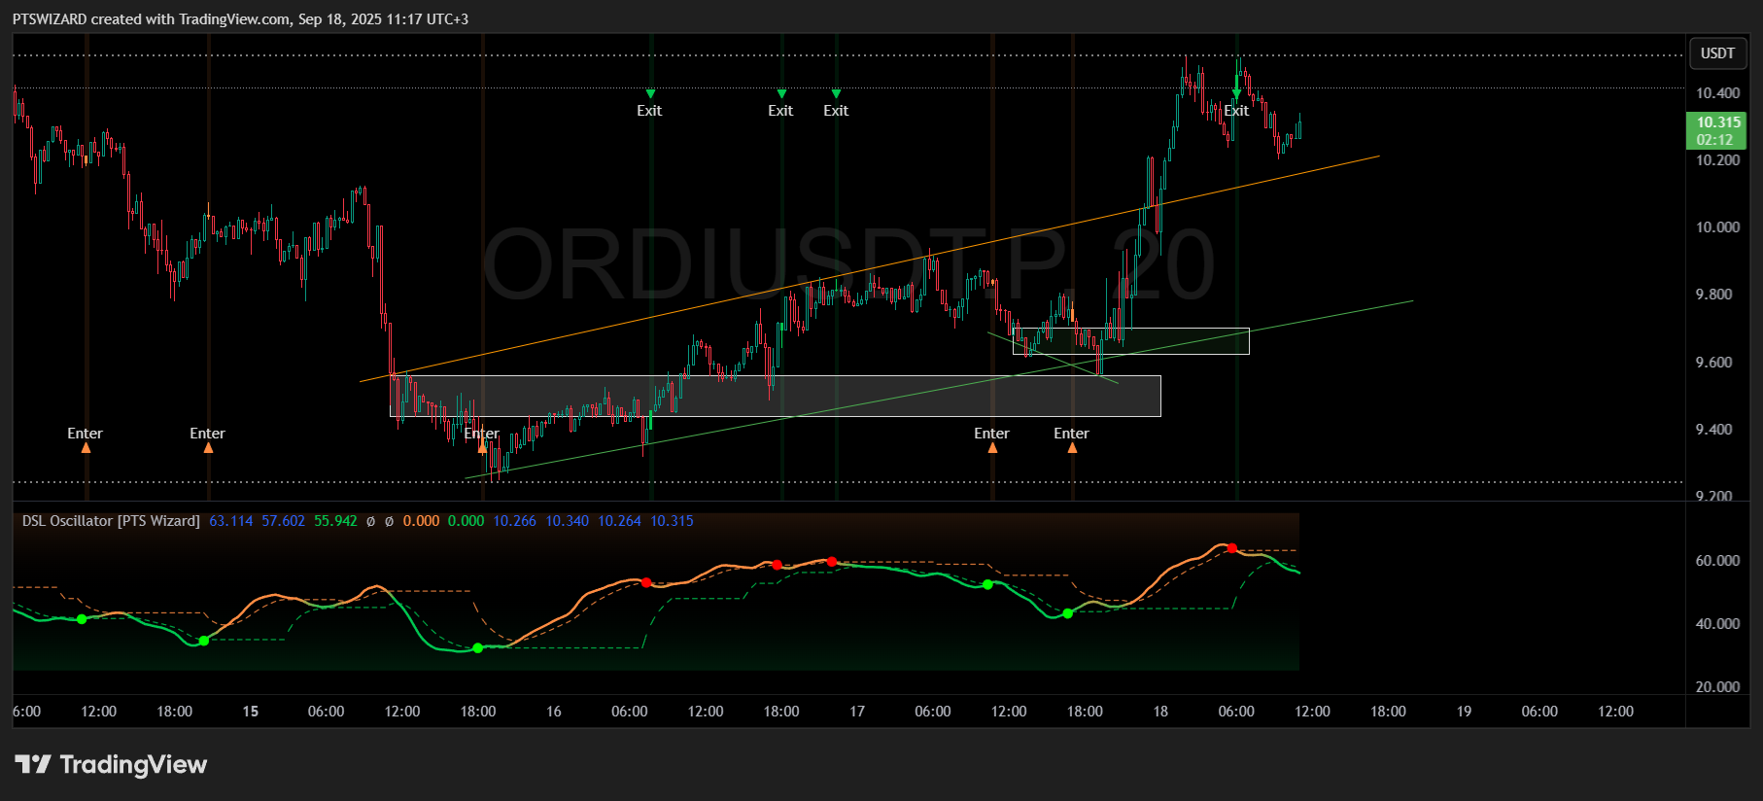Select the green oscillator dot at the lowest trough

point(477,648)
